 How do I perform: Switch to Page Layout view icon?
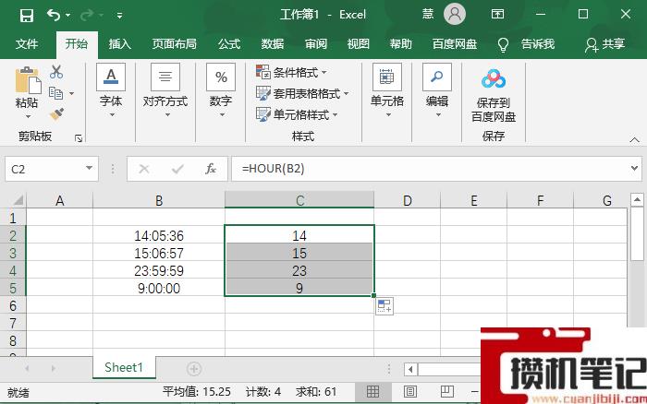pyautogui.click(x=409, y=391)
